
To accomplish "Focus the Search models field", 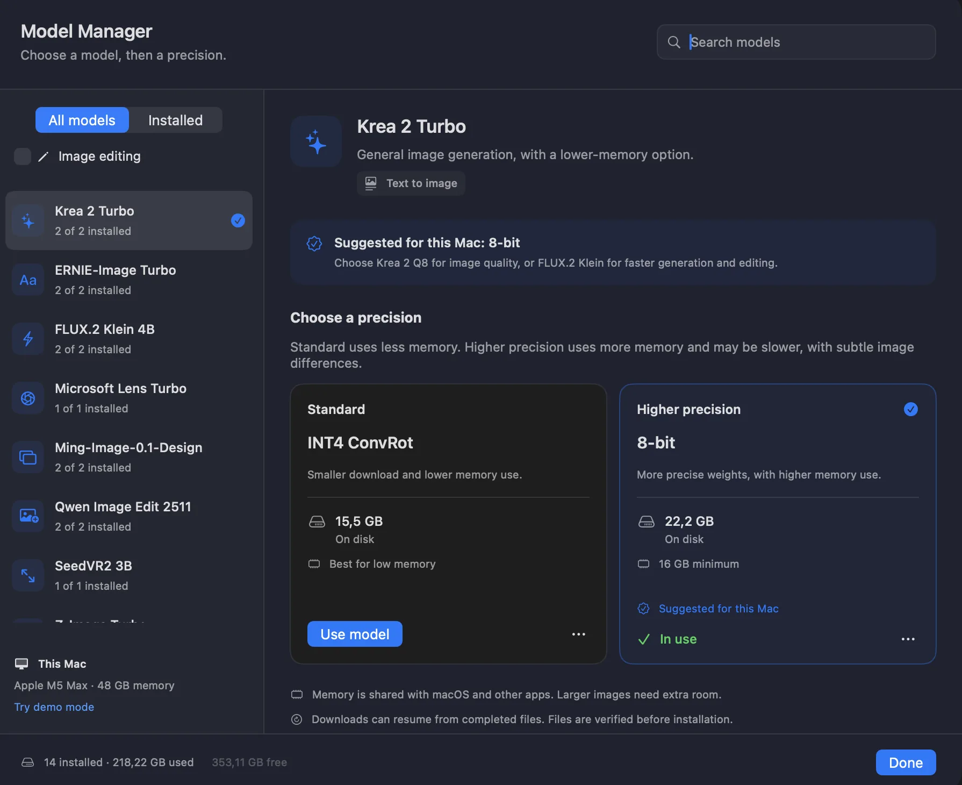I will pyautogui.click(x=796, y=42).
